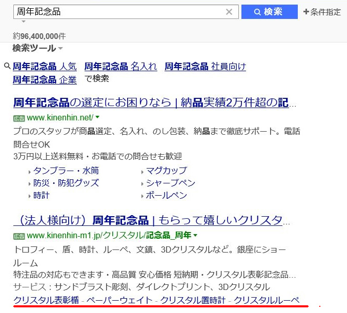Select related search 周年記念品 社員向け
The image size is (347, 313).
click(205, 66)
